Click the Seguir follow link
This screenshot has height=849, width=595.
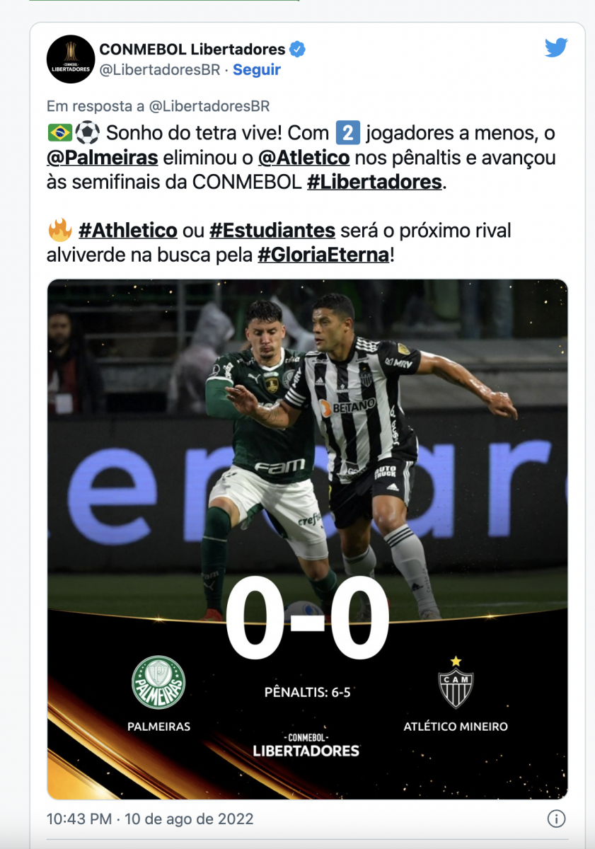257,69
